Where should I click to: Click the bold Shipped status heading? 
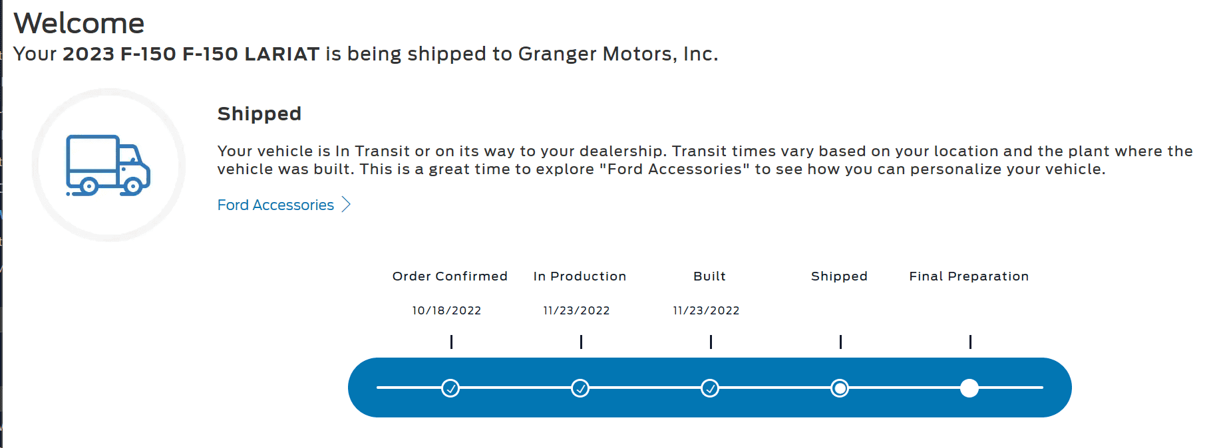(260, 114)
